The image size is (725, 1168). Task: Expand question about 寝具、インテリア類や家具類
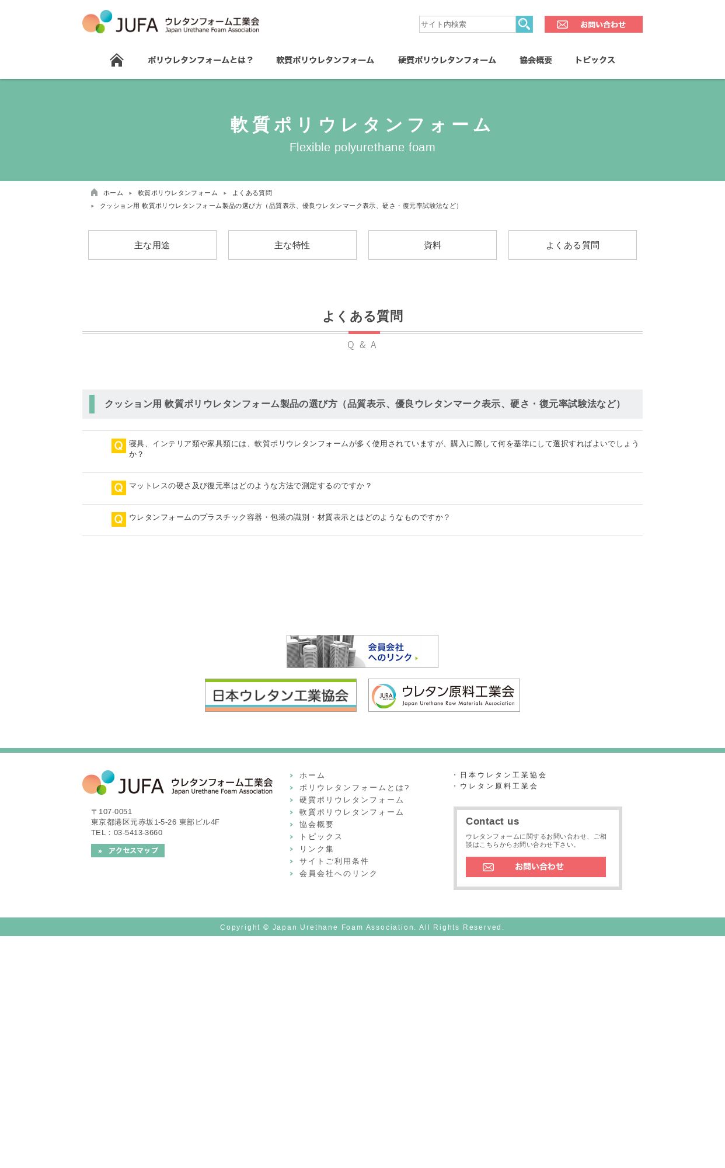click(x=384, y=449)
